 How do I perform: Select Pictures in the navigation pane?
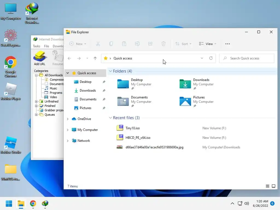pos(85,108)
